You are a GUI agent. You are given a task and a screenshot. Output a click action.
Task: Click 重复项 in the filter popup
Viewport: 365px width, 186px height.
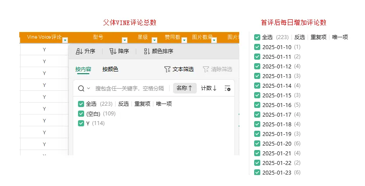click(x=142, y=104)
